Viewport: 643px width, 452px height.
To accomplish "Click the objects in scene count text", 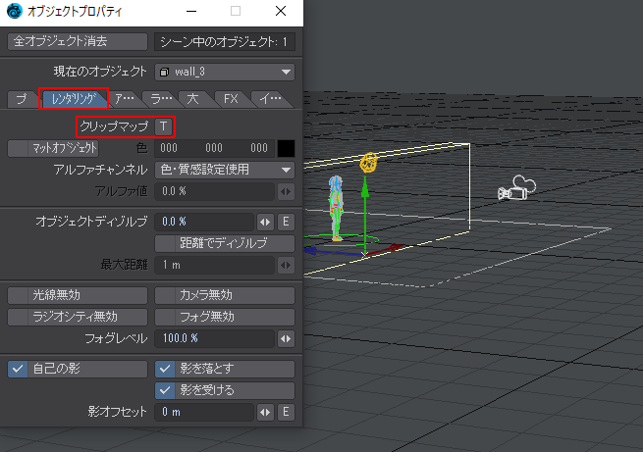I will coord(224,42).
